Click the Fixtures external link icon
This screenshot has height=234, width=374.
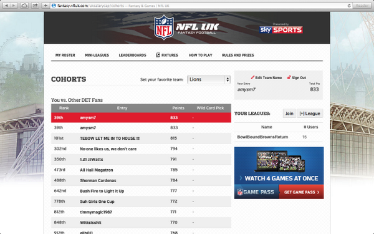click(158, 55)
